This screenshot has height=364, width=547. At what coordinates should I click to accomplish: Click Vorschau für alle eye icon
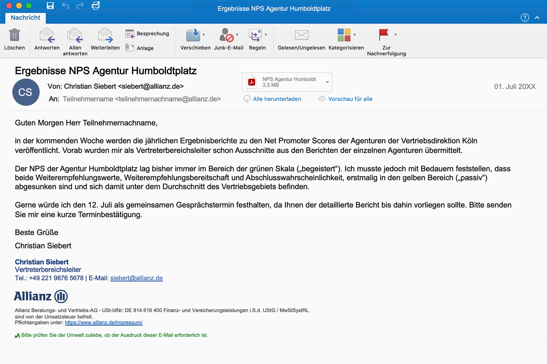(x=322, y=99)
